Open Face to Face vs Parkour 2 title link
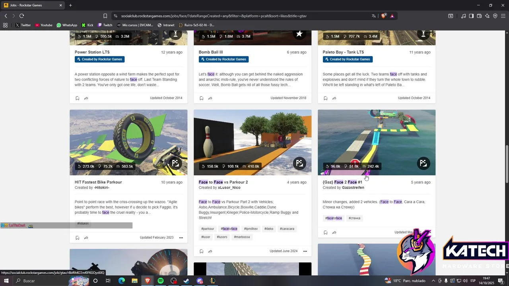The image size is (509, 286). [223, 182]
